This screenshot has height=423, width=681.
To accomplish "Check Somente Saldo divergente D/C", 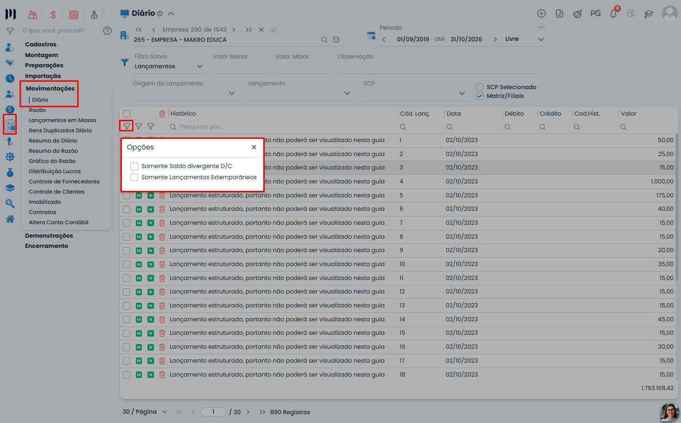I will pyautogui.click(x=134, y=166).
